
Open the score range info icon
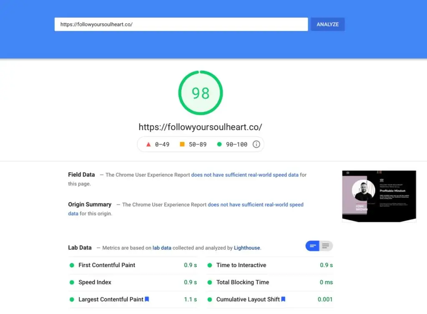[x=256, y=144]
